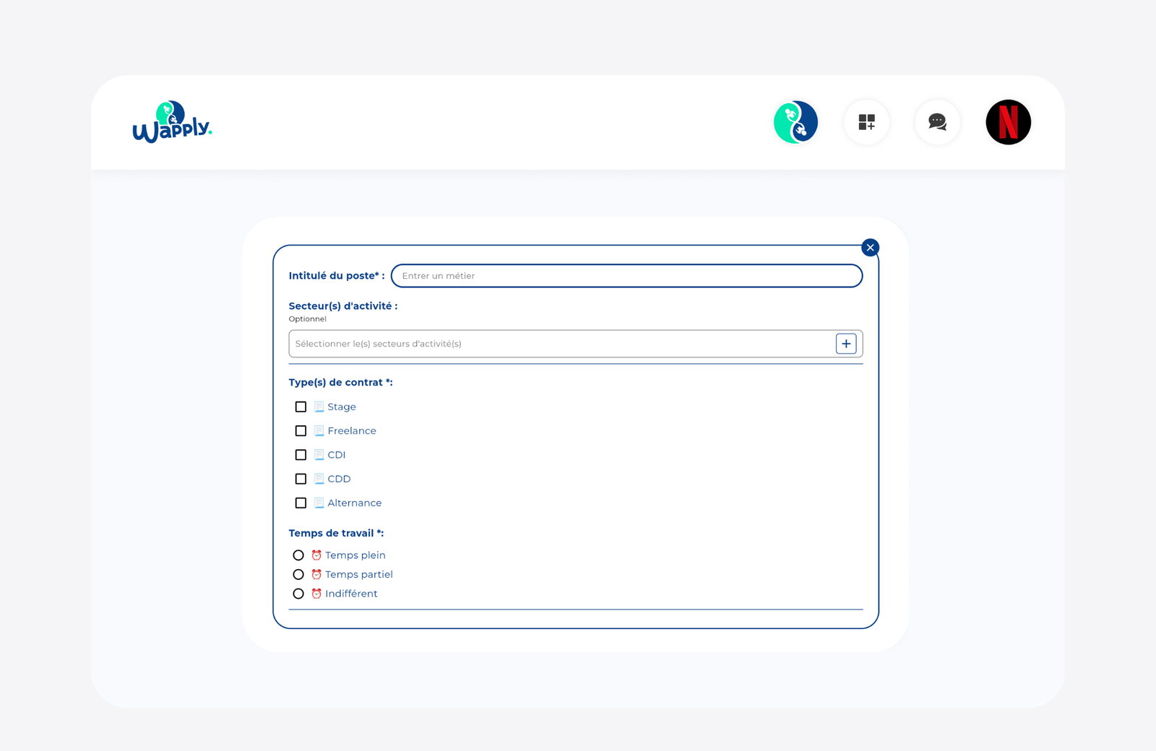The width and height of the screenshot is (1156, 751).
Task: Enable the Freelance contract checkbox
Action: [301, 431]
